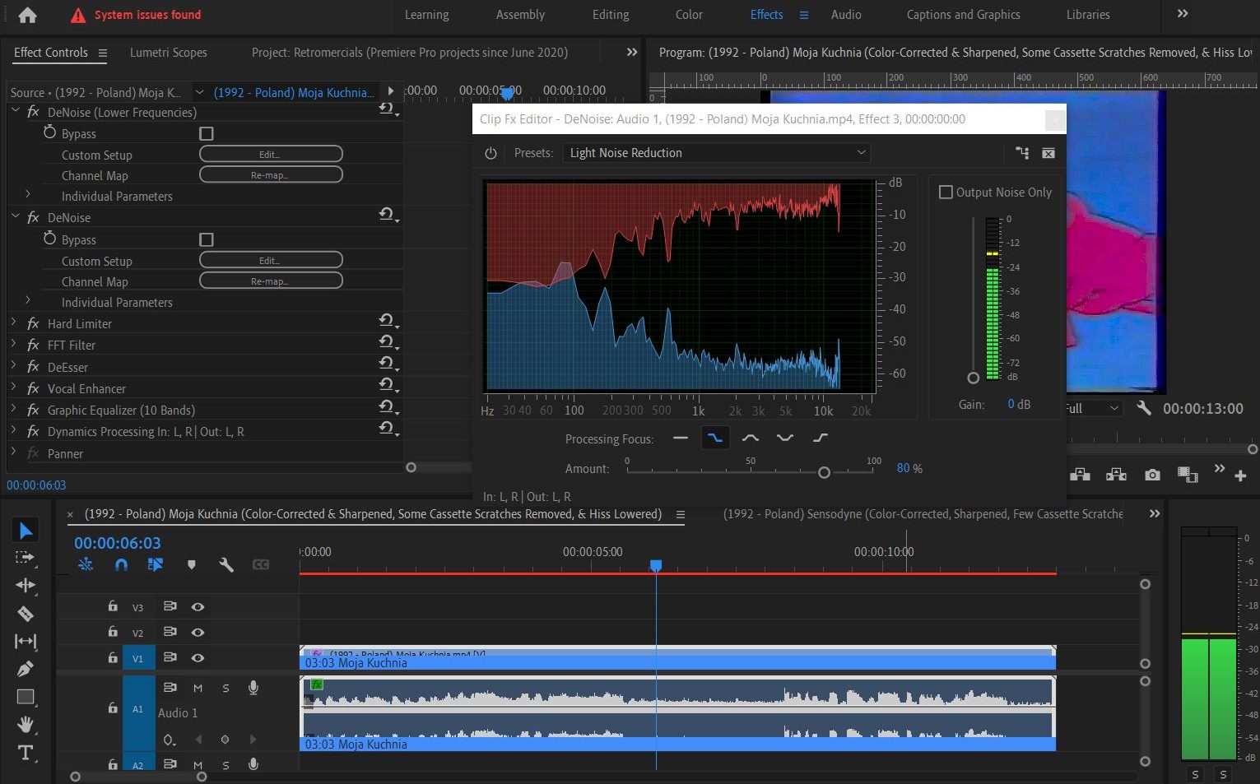Image resolution: width=1260 pixels, height=784 pixels.
Task: Select the low-frequency Processing Focus button
Action: tap(715, 438)
